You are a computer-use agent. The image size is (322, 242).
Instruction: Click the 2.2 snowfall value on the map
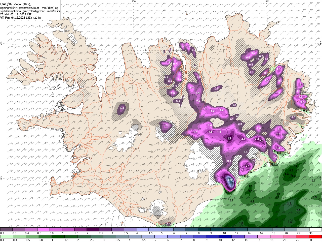click(x=247, y=166)
